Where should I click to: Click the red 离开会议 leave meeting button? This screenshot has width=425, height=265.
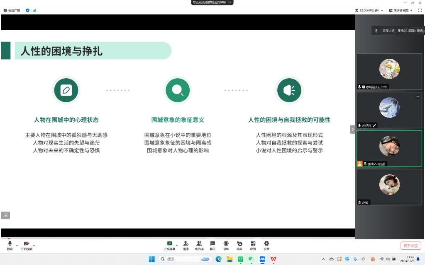[410, 246]
